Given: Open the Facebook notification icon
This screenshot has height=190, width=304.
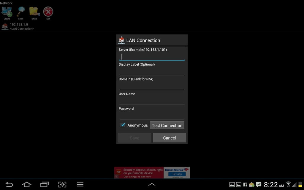Looking at the screenshot, I should [245, 185].
